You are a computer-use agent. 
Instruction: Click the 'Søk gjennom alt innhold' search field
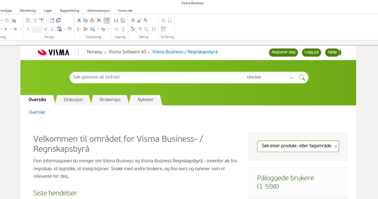pos(155,77)
